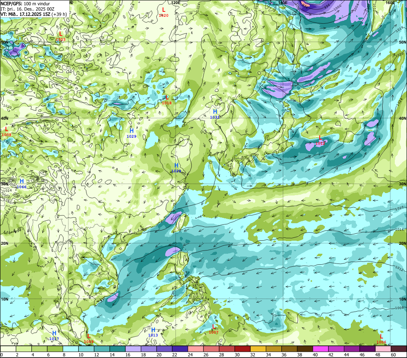Click the L 1006 low pressure marker
The width and height of the screenshot is (407, 358).
pyautogui.click(x=381, y=339)
